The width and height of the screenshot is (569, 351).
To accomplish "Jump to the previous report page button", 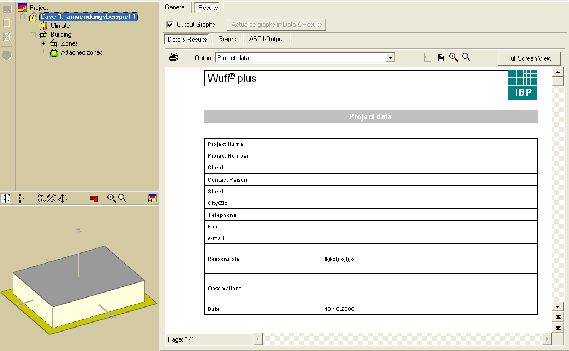I will coord(557,317).
